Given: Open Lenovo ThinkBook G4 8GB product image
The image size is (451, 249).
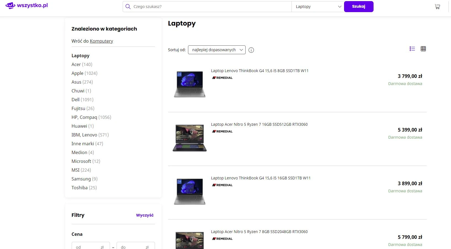Looking at the screenshot, I should point(190,84).
